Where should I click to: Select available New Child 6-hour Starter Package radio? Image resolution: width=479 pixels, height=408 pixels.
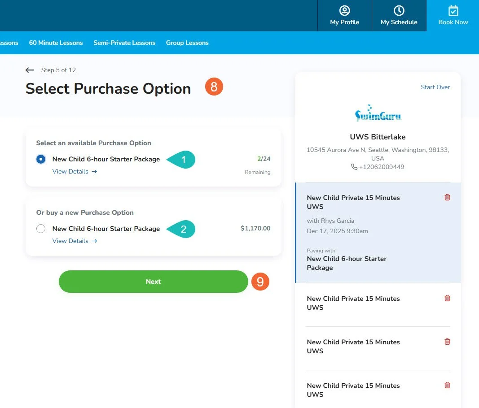[41, 159]
